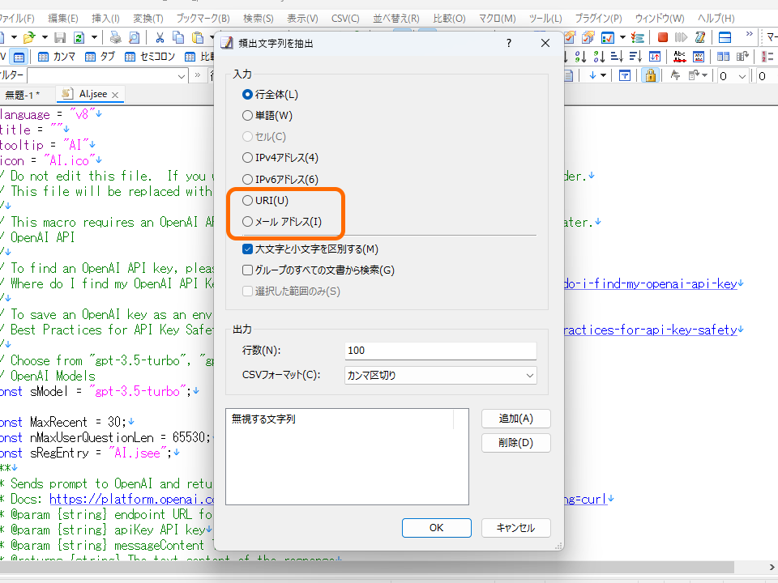Viewport: 778px width, 583px height.
Task: Expand the フィルター combo box
Action: pos(181,76)
